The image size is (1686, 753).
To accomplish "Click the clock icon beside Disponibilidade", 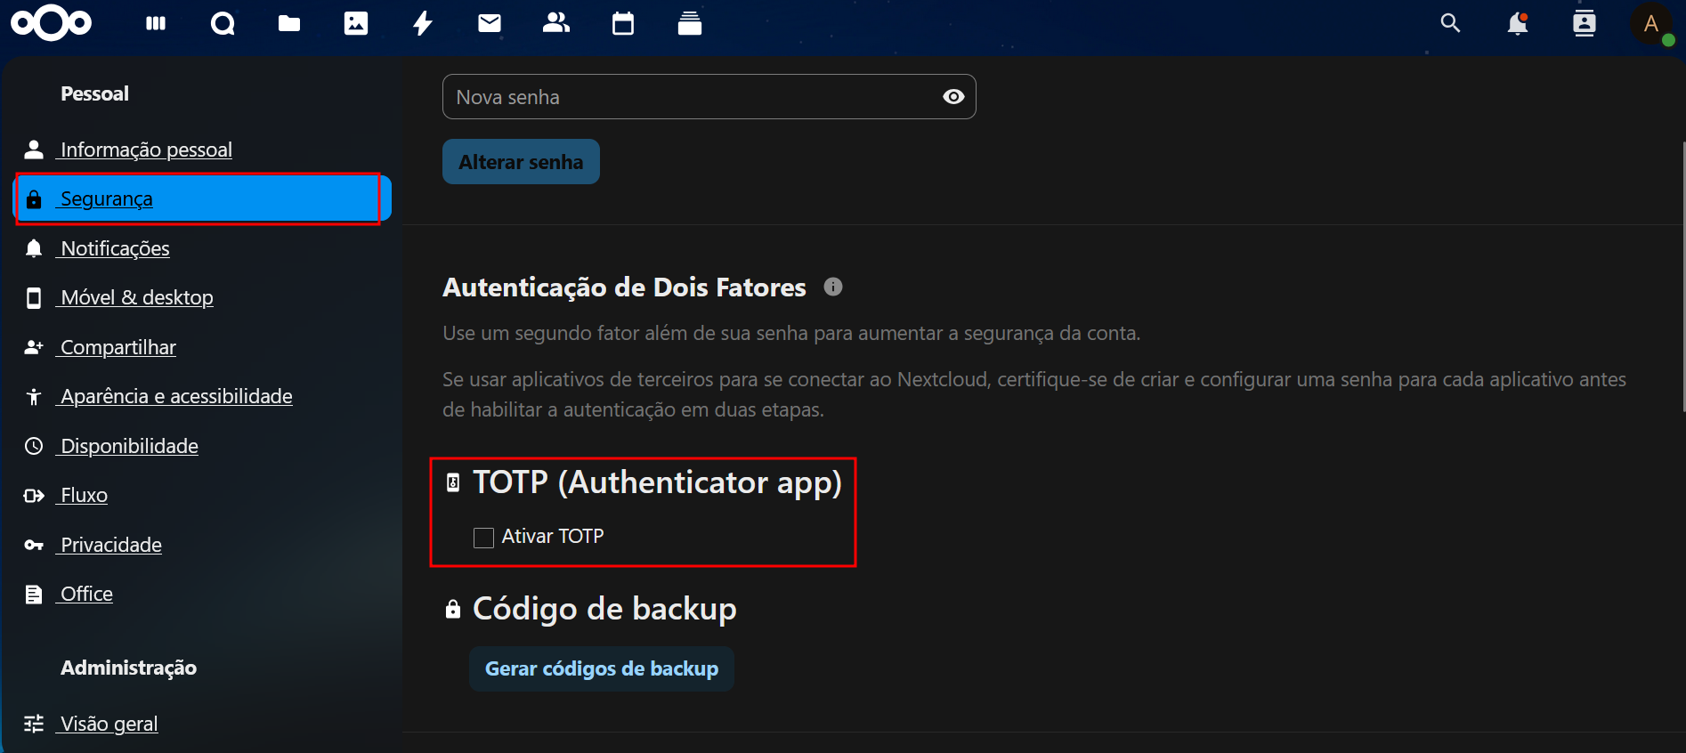I will (x=34, y=446).
